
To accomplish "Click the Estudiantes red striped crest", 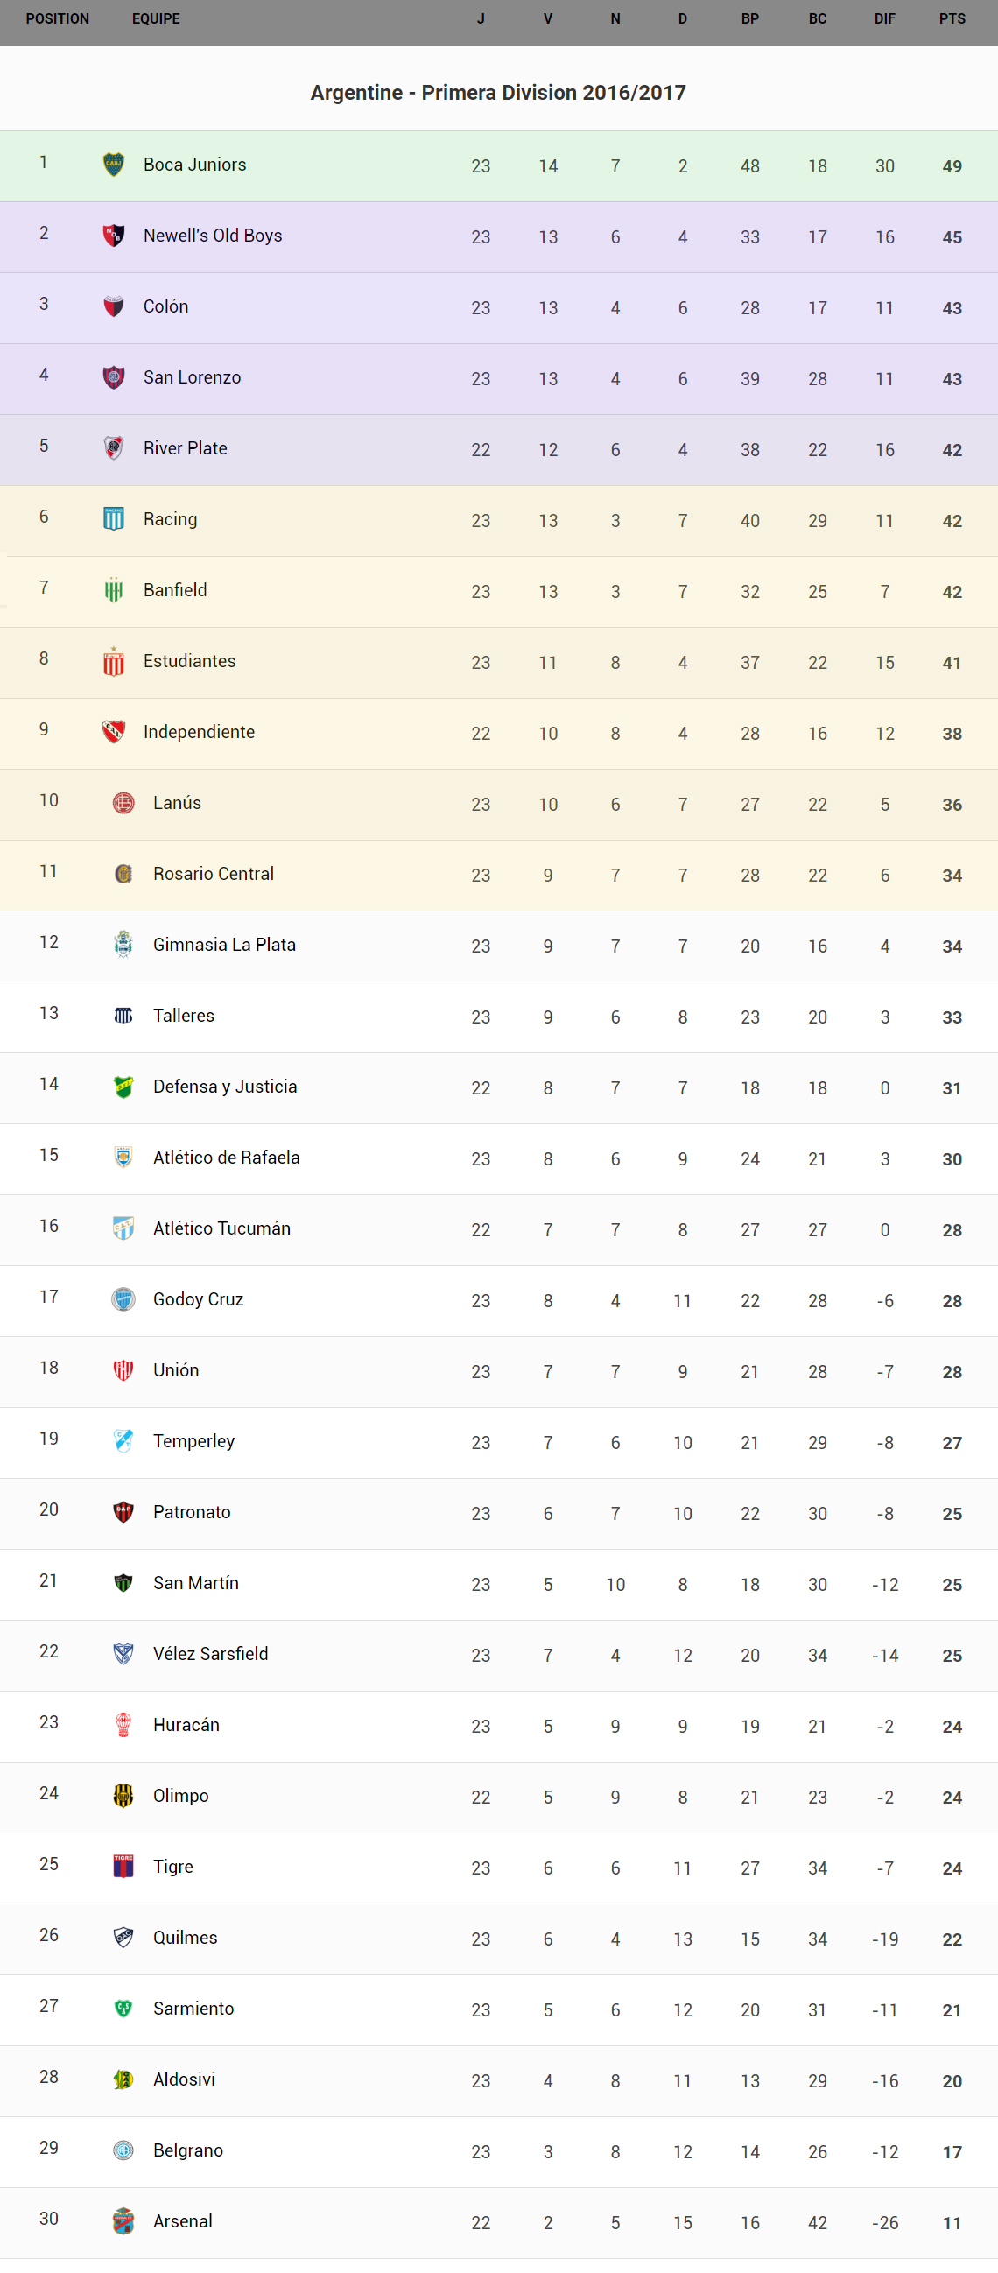I will [x=114, y=661].
